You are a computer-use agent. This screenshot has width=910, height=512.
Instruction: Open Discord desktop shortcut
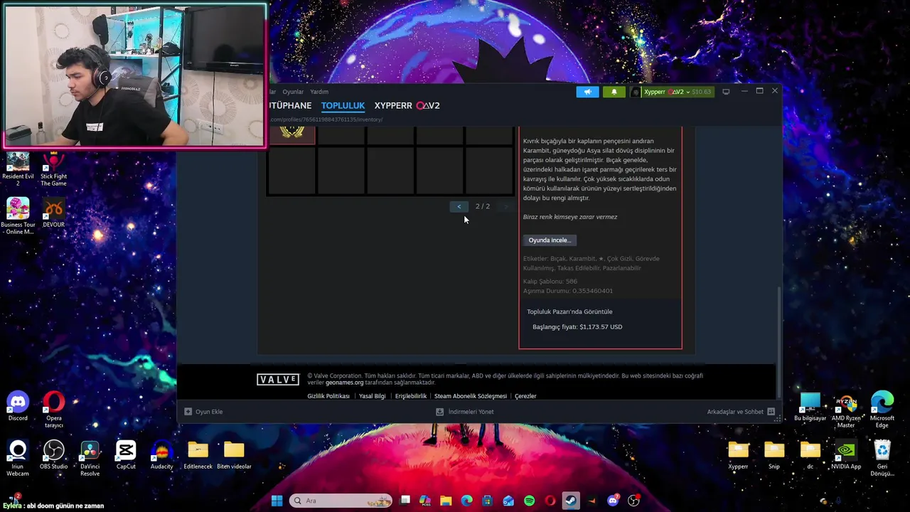(18, 407)
